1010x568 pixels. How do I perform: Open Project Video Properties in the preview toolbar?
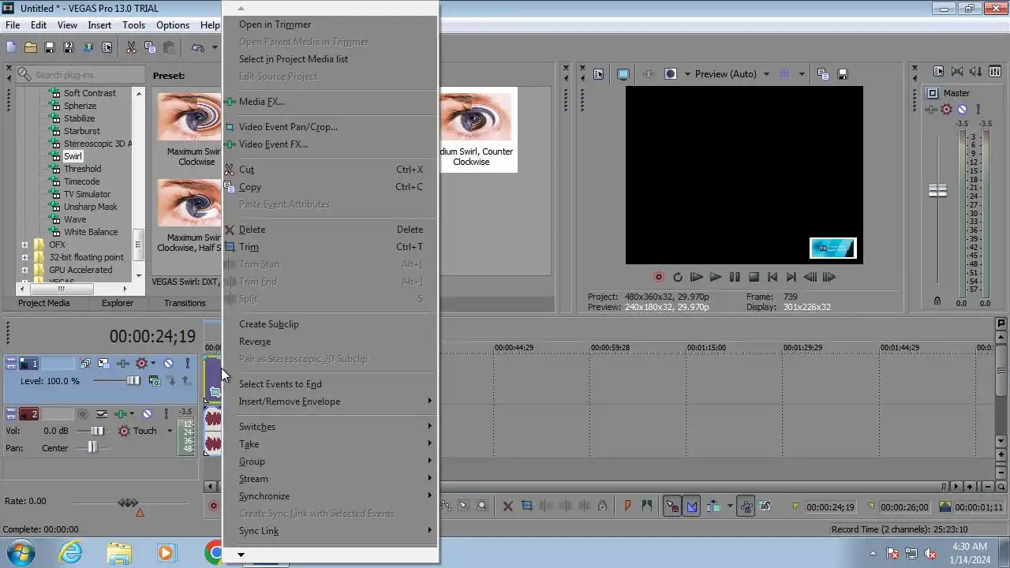coord(598,74)
